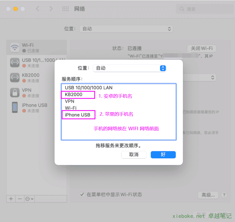
Task: Show all preferences with grid icon
Action: [65, 9]
